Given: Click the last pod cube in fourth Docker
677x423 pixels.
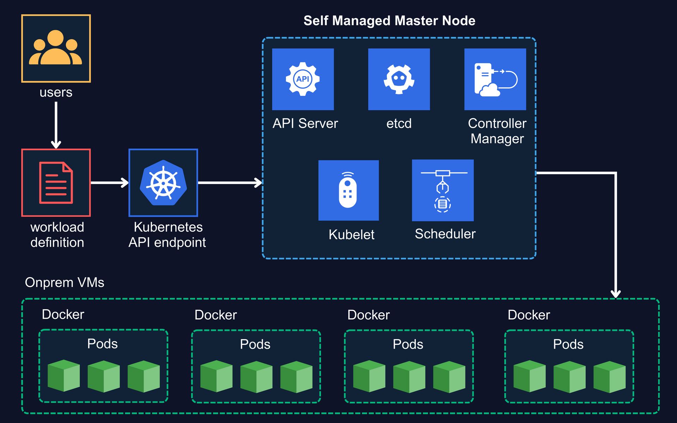Looking at the screenshot, I should [609, 376].
